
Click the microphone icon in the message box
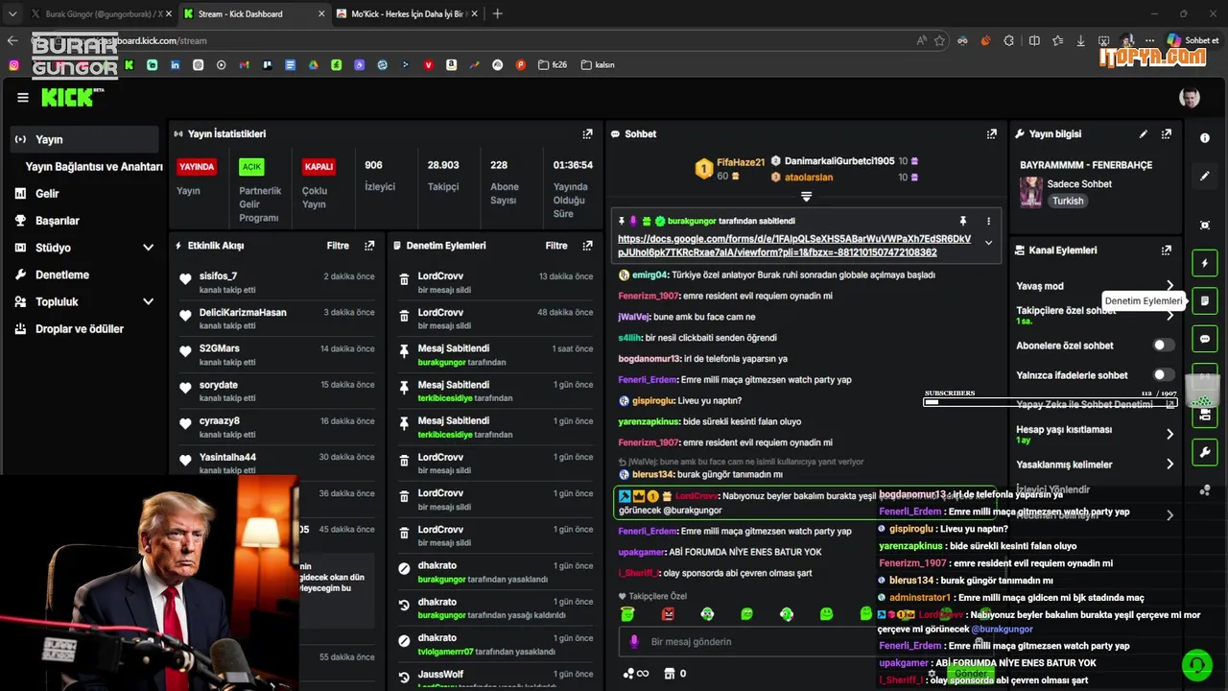click(x=633, y=642)
